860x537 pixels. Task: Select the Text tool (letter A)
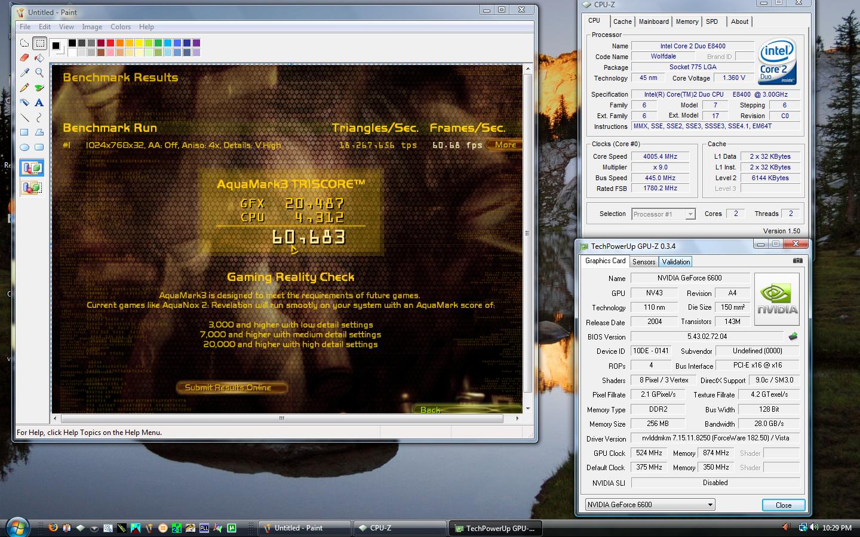[x=39, y=103]
